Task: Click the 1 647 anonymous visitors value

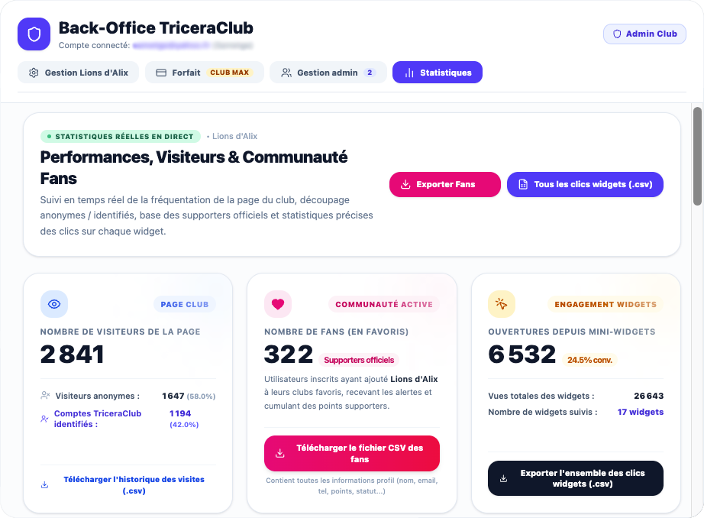Action: (173, 396)
